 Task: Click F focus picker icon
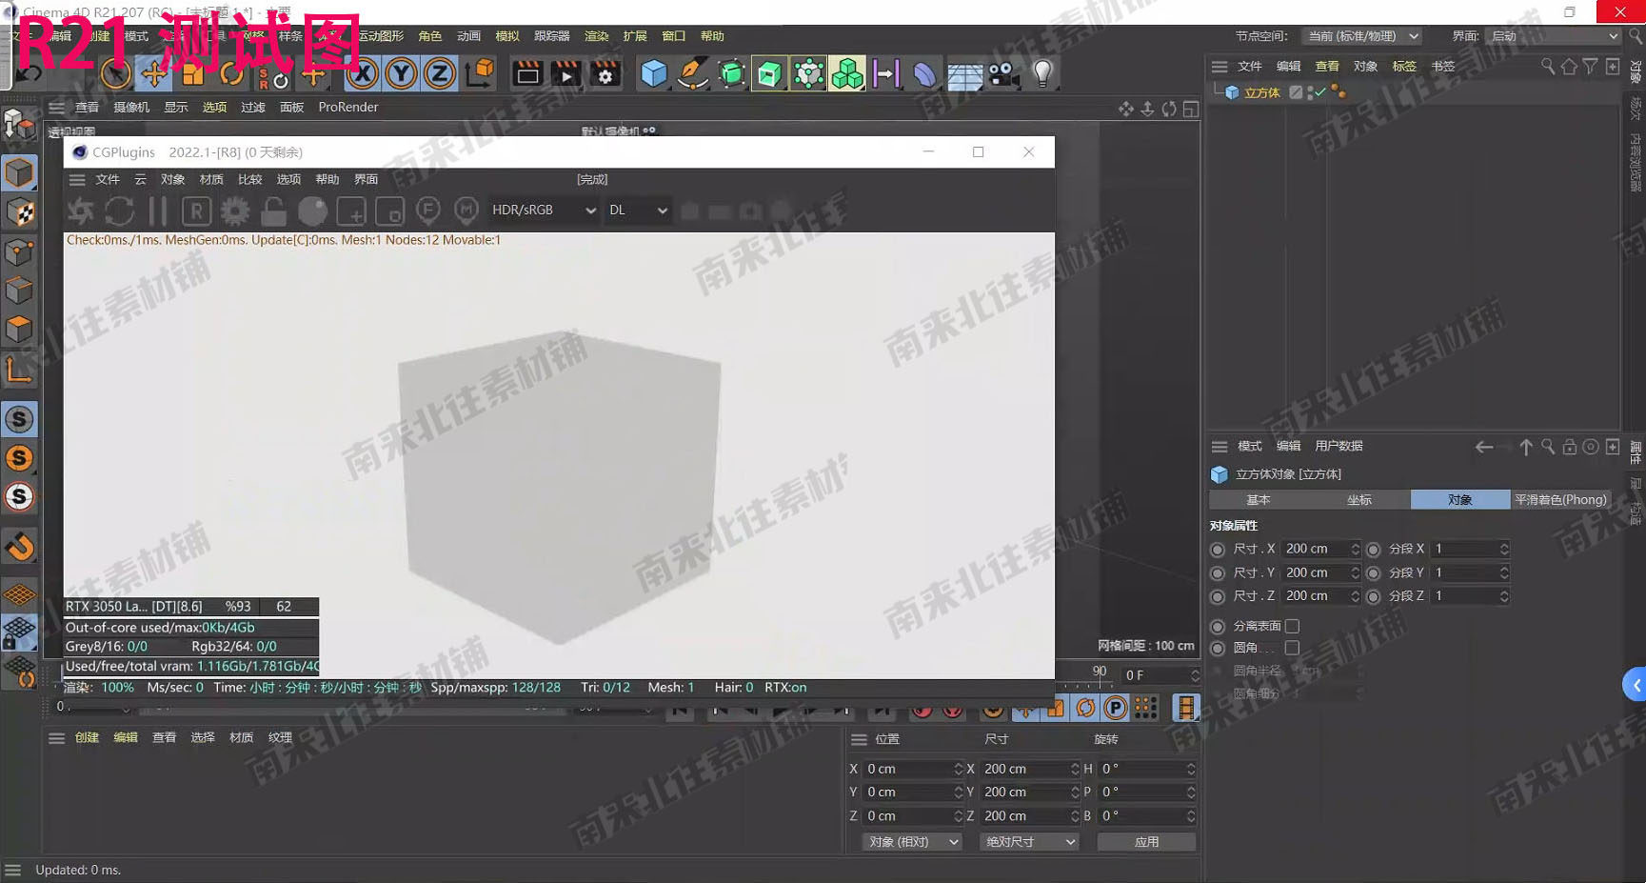coord(428,210)
